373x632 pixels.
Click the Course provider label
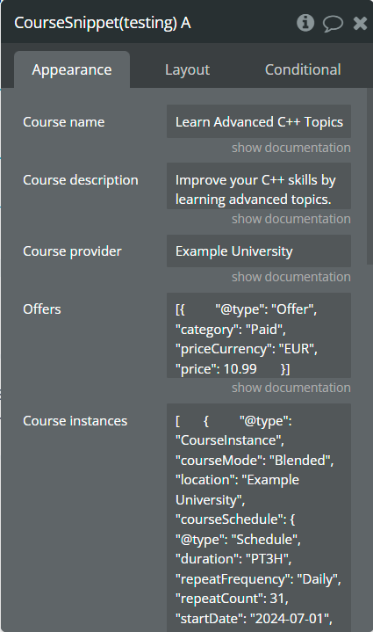[73, 251]
